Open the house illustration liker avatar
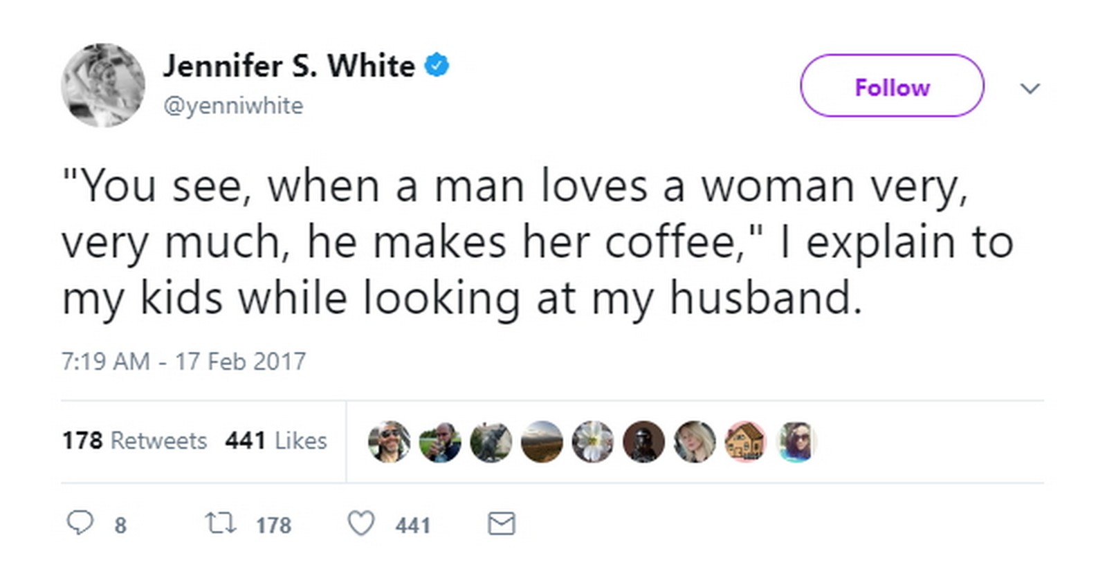This screenshot has height=587, width=1107. 745,441
